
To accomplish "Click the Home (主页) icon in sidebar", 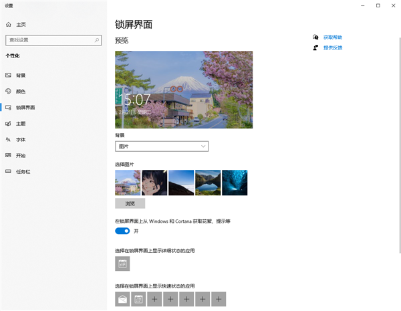I will [x=9, y=25].
